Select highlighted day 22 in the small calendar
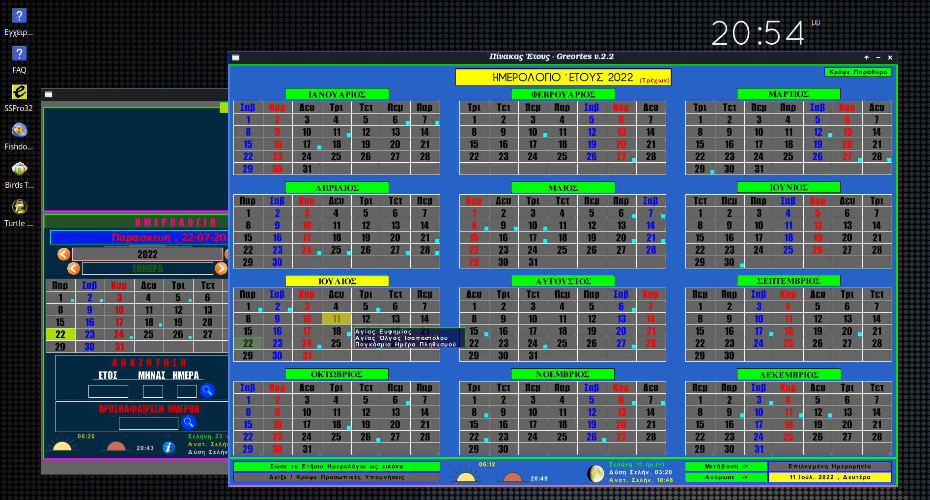 click(60, 334)
